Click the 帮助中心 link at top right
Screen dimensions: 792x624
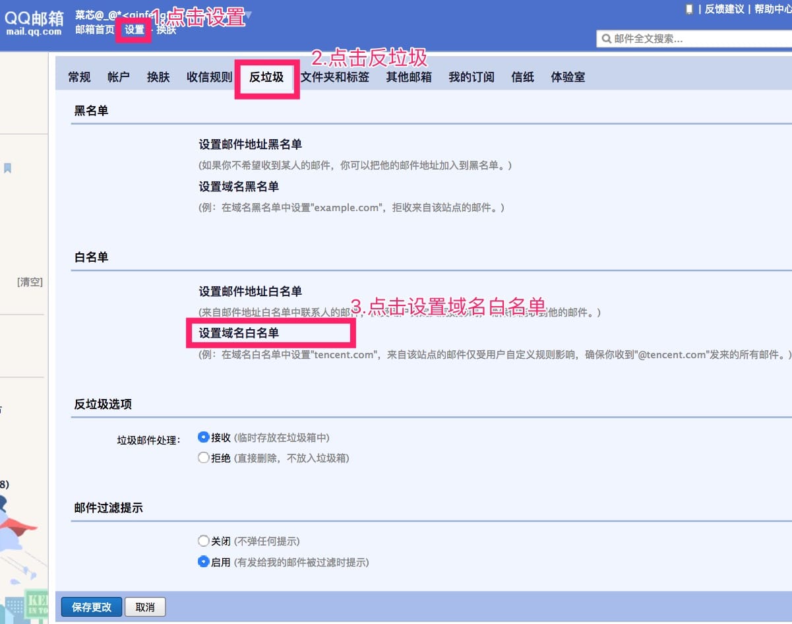[772, 9]
